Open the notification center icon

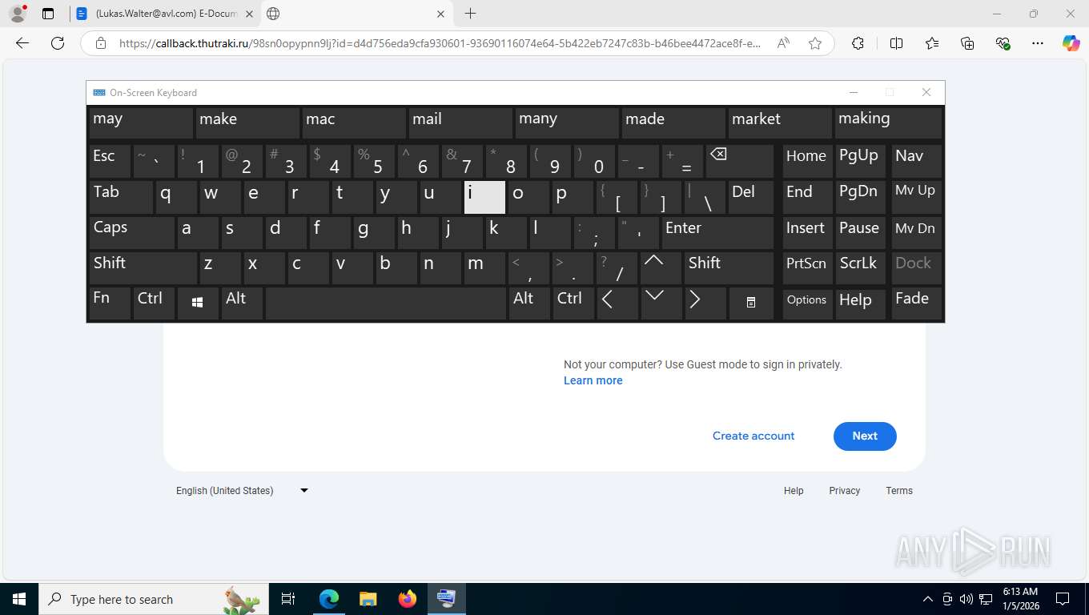1063,599
